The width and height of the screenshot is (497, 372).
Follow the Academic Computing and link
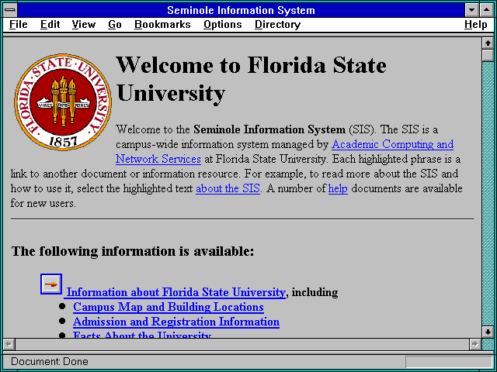click(x=392, y=144)
